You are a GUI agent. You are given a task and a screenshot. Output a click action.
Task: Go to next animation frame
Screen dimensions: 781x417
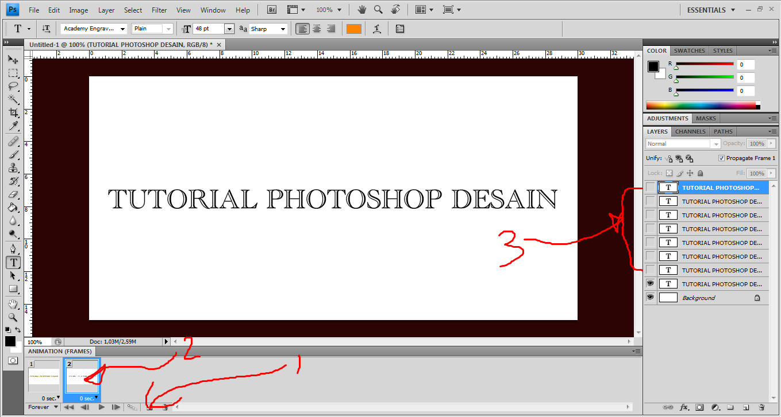[116, 407]
